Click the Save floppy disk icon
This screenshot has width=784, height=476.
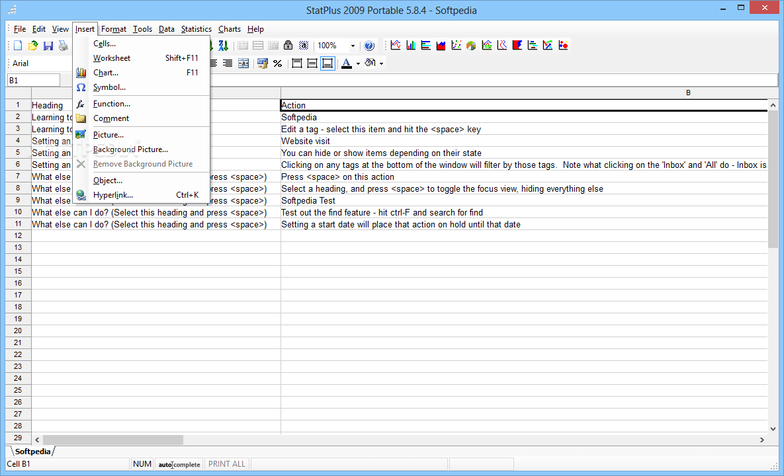coord(48,46)
